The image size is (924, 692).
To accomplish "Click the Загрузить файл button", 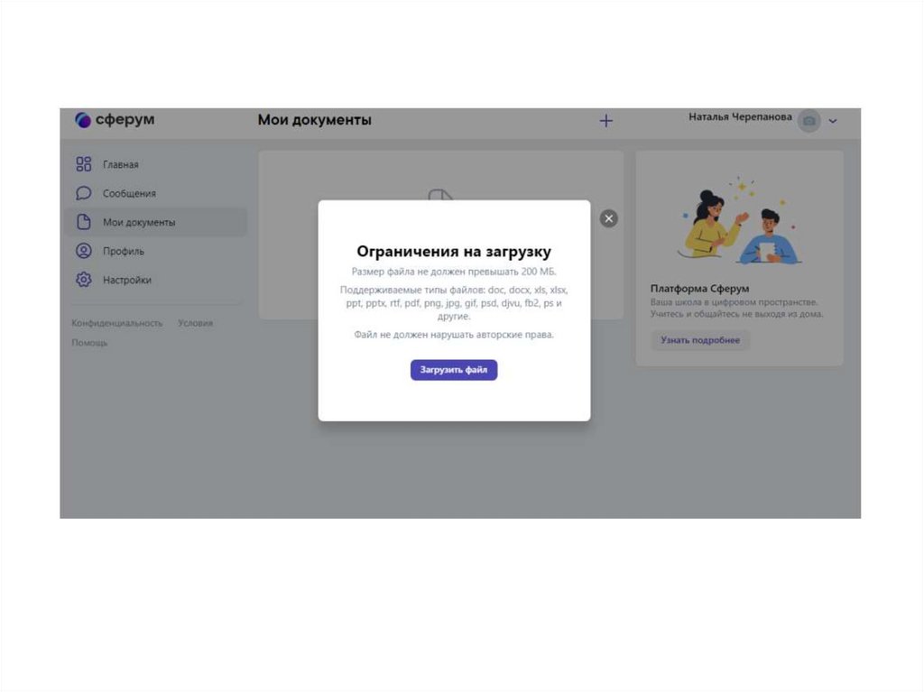I will pos(454,370).
